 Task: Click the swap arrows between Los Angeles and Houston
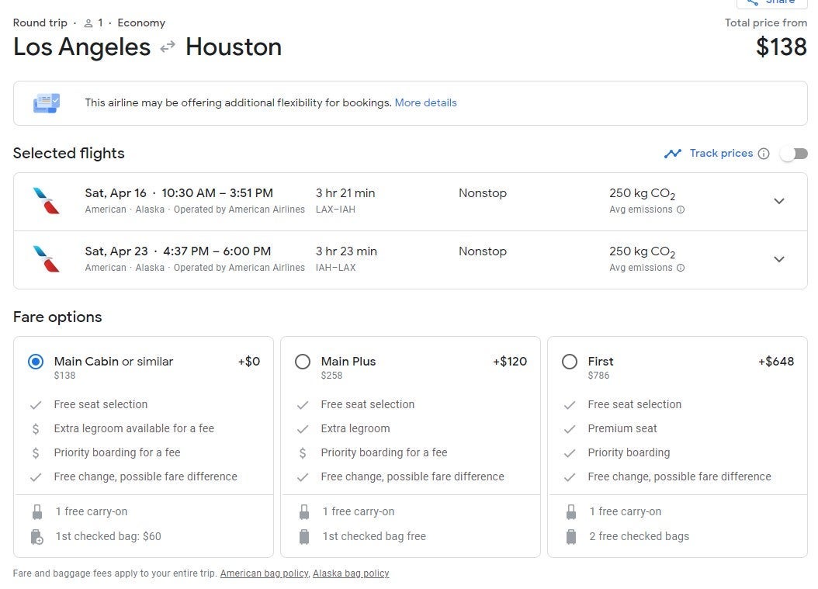coord(168,47)
